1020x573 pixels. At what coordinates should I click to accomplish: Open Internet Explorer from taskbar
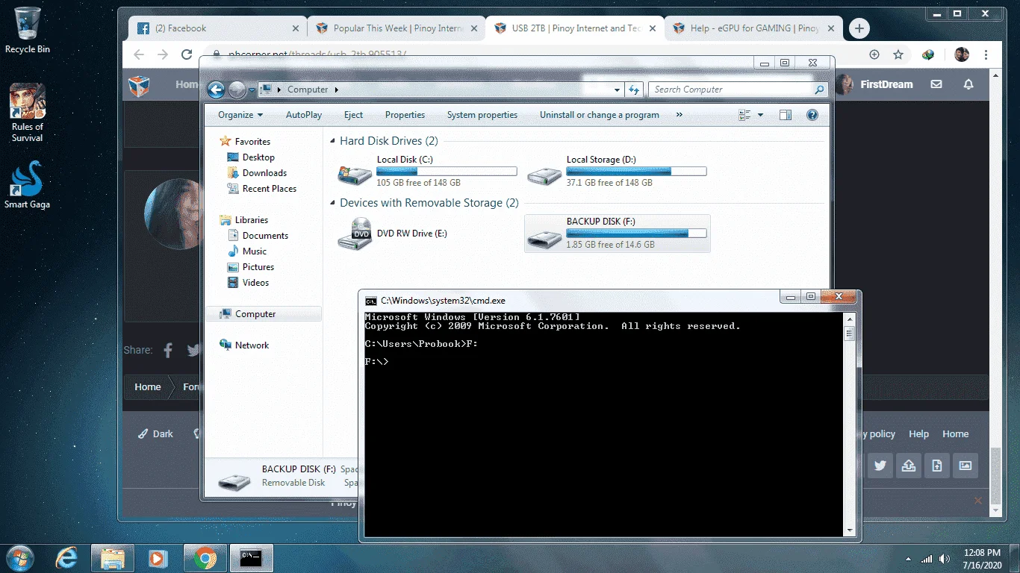68,557
